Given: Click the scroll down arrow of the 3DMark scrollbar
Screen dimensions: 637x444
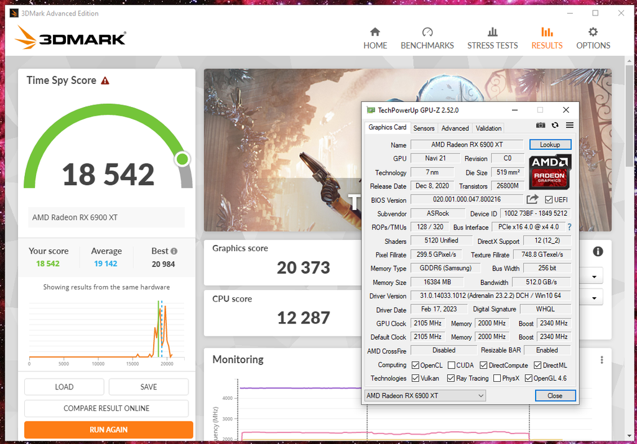Looking at the screenshot, I should [630, 437].
